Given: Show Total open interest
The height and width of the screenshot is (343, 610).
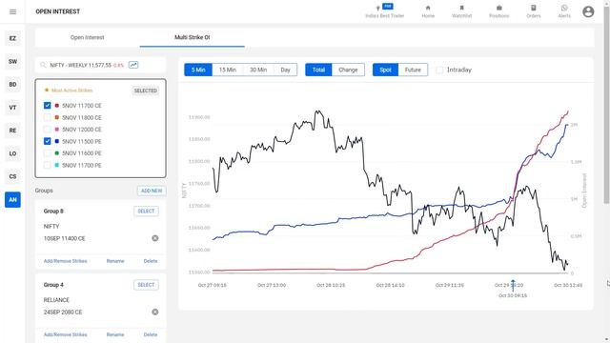Looking at the screenshot, I should click(x=318, y=70).
